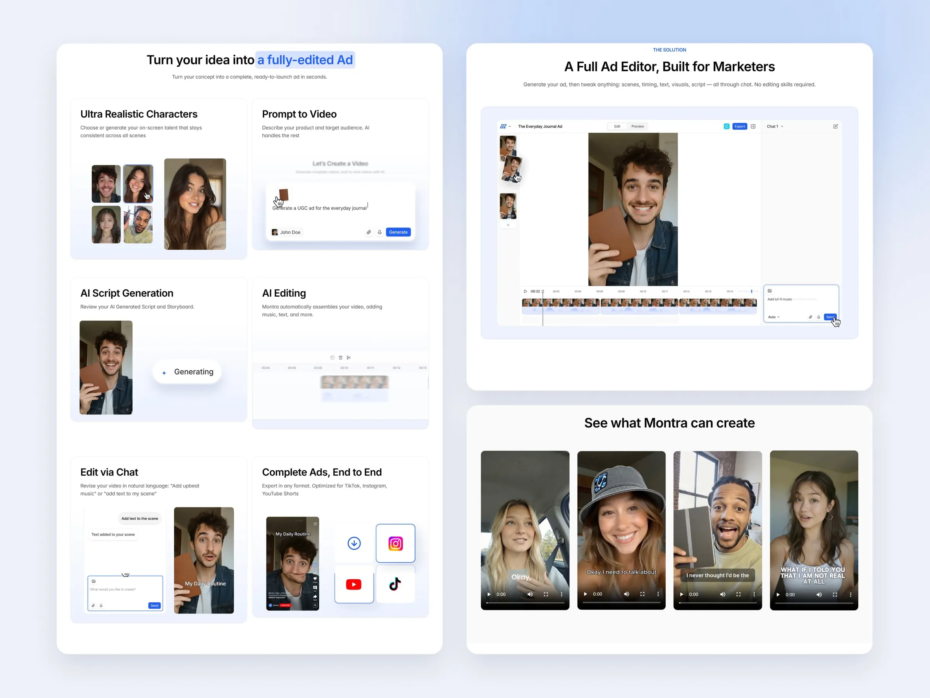
Task: Click the image icon in Add lo-fi music box
Action: point(770,291)
